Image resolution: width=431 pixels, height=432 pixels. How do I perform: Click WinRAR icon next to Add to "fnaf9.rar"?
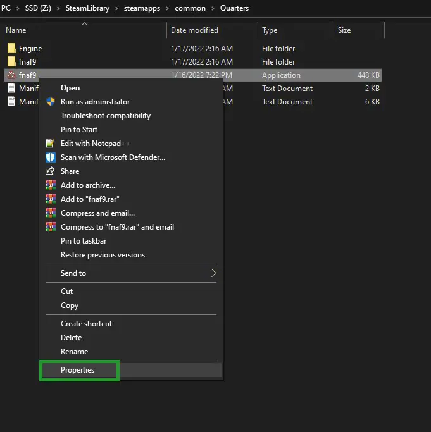[x=51, y=199]
